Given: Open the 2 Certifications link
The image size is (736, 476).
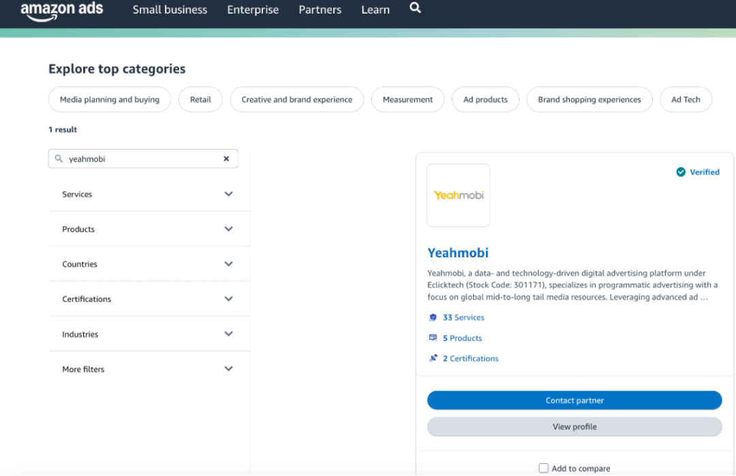Looking at the screenshot, I should 470,358.
